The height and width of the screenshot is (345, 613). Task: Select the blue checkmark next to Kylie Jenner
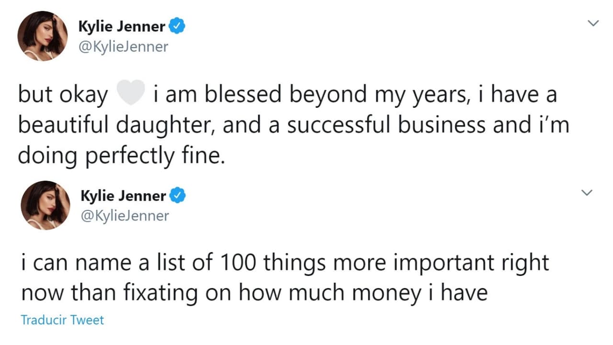(x=177, y=26)
